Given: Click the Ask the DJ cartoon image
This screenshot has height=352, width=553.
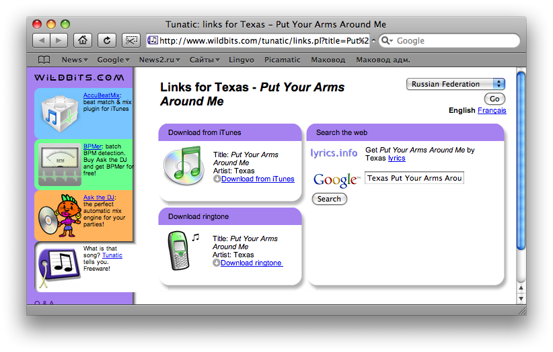Looking at the screenshot, I should 59,216.
